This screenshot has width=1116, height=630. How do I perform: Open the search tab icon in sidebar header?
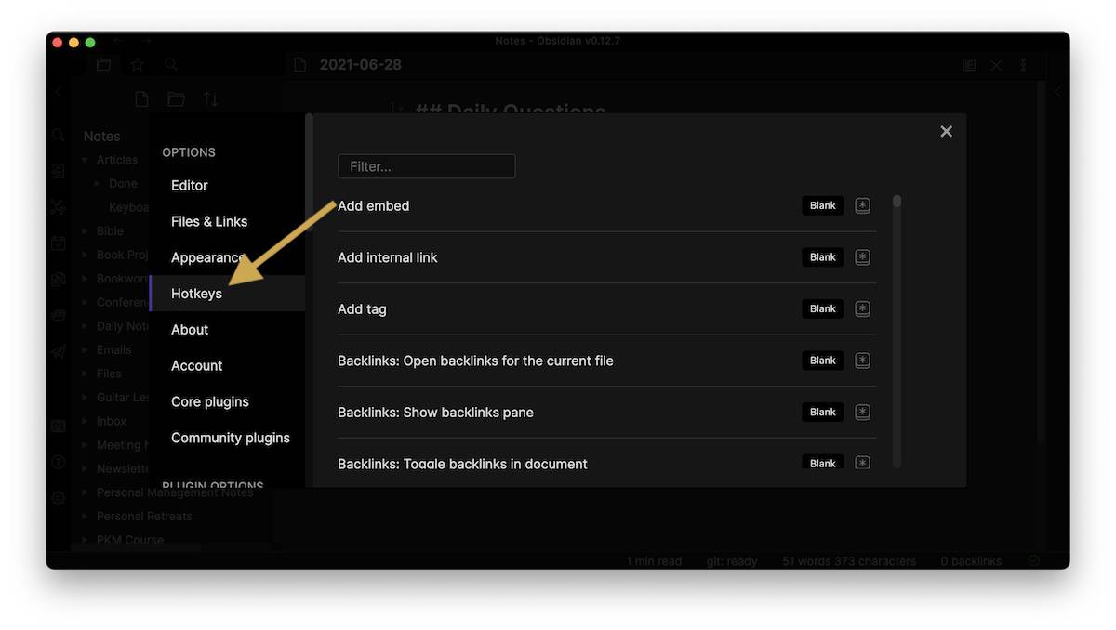(x=171, y=65)
